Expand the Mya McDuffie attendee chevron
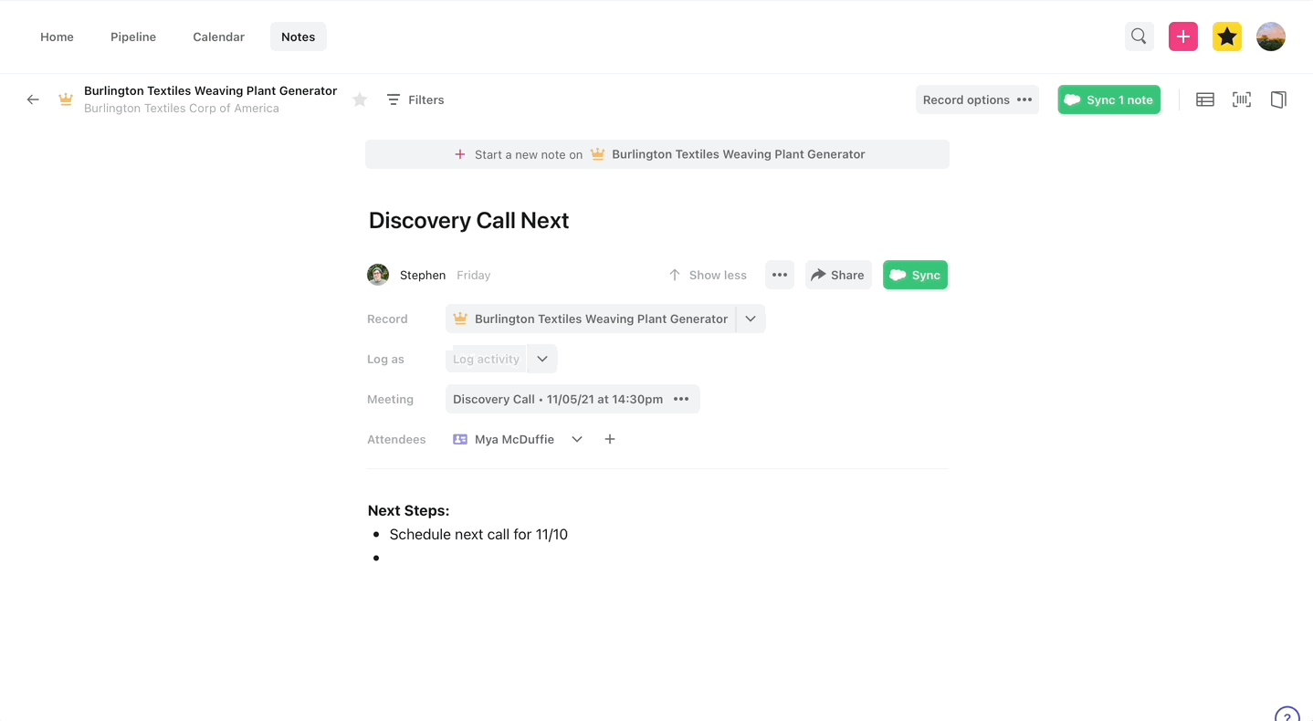 click(x=577, y=439)
